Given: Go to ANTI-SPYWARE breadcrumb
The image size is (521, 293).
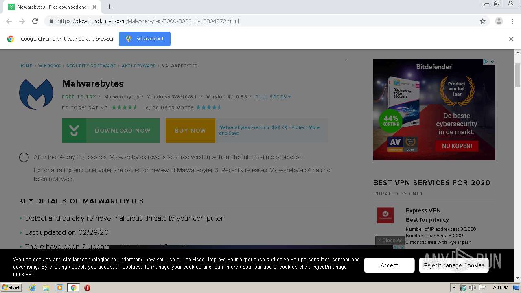Looking at the screenshot, I should pos(139,66).
